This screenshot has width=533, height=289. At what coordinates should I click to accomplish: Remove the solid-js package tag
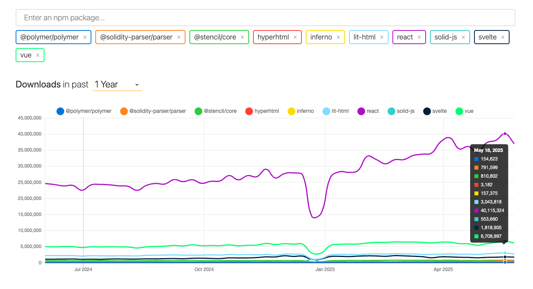[463, 37]
